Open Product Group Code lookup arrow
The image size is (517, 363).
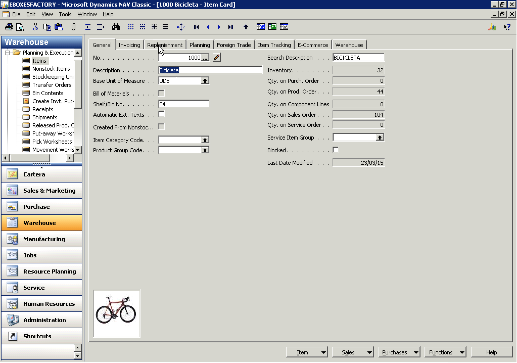click(x=205, y=150)
